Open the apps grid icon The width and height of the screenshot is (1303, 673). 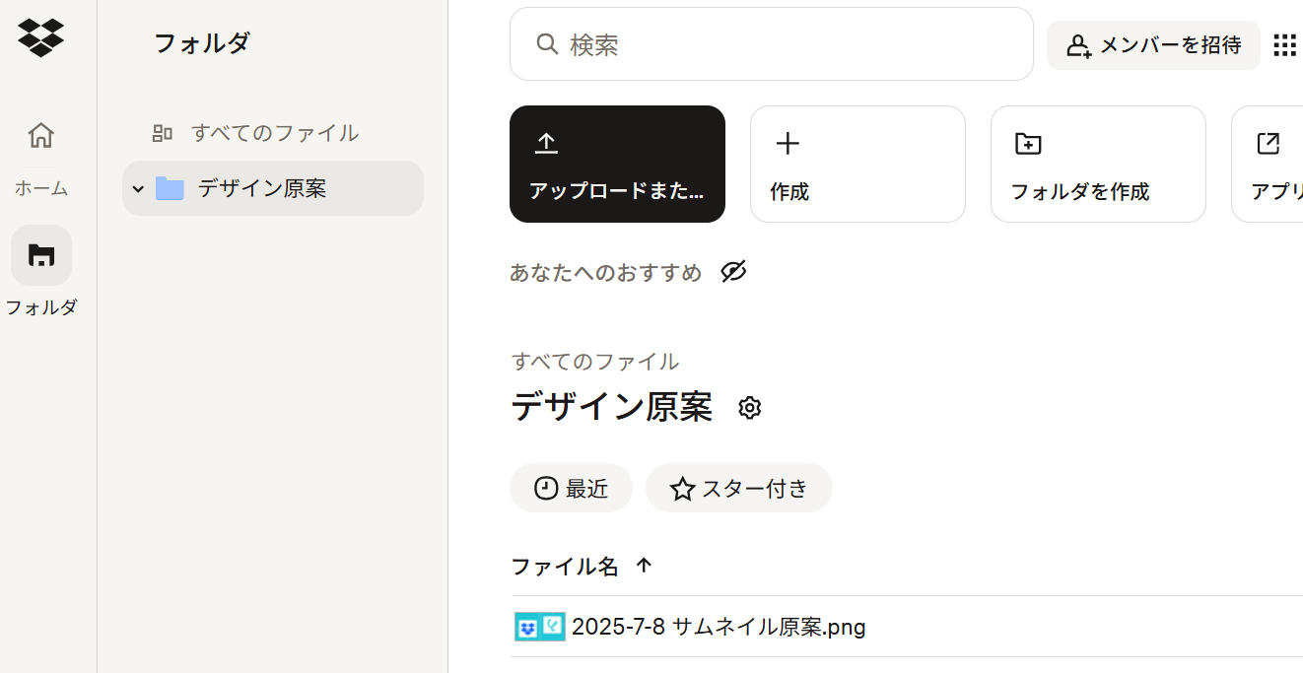pos(1284,45)
